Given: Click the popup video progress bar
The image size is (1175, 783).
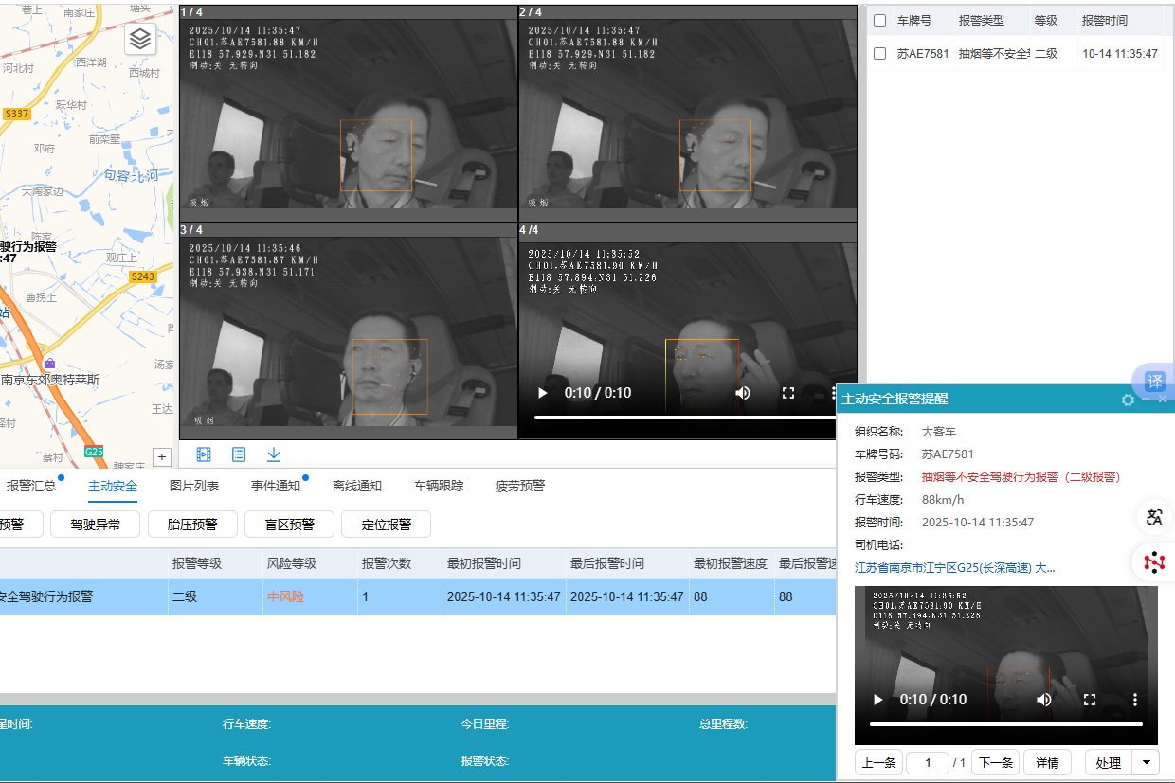Looking at the screenshot, I should (1005, 724).
